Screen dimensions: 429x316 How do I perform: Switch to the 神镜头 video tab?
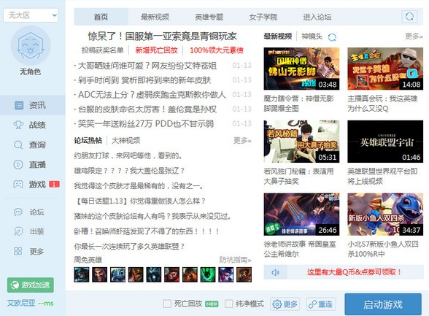312,36
